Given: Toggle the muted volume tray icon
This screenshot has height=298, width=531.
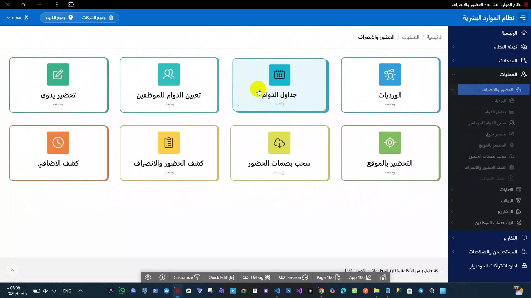Looking at the screenshot, I should point(46,291).
